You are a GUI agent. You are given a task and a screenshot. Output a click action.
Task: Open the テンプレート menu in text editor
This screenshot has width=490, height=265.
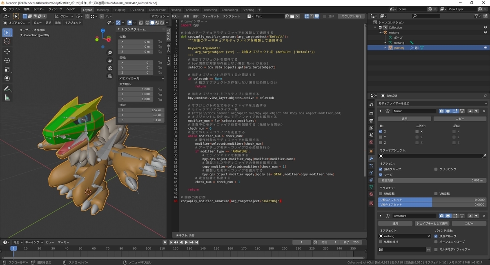[232, 16]
